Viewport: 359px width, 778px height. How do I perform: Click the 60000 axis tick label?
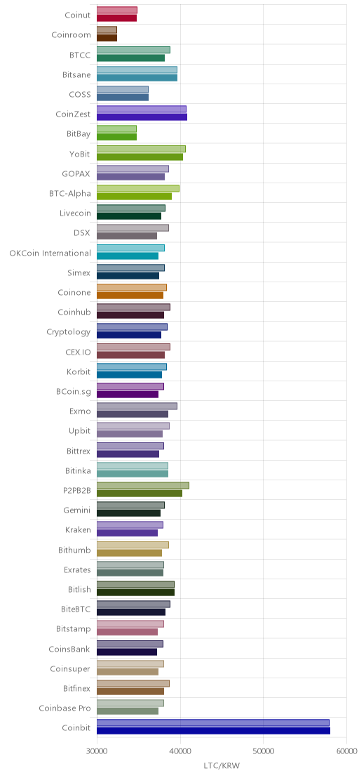(x=346, y=752)
